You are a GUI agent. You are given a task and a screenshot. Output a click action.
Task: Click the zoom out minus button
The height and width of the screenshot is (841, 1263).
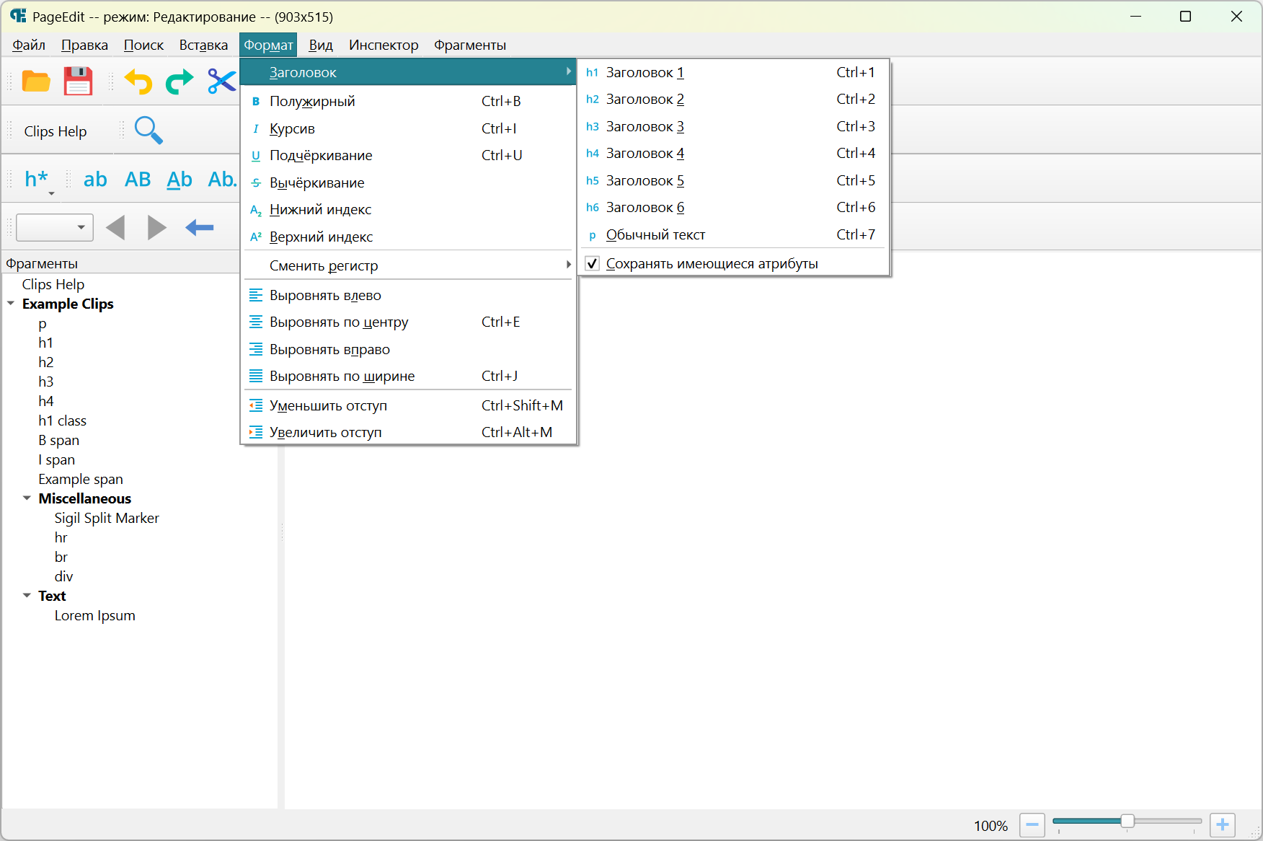click(1032, 824)
